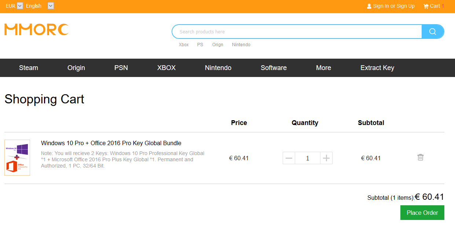Open the Software menu
Viewport: 455px width, 228px height.
pos(274,68)
